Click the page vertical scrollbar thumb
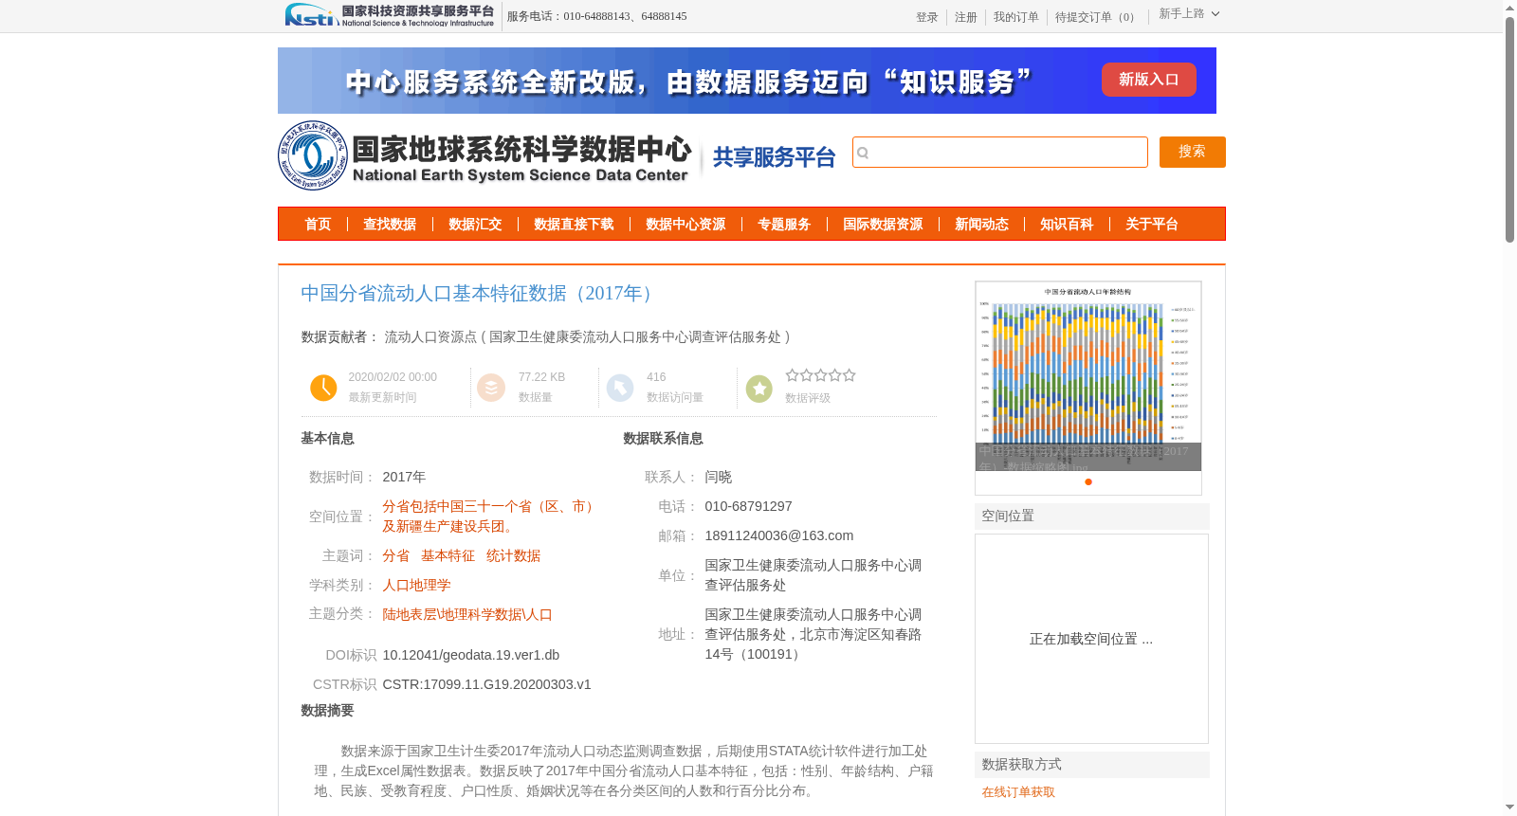This screenshot has height=816, width=1517. (x=1509, y=130)
